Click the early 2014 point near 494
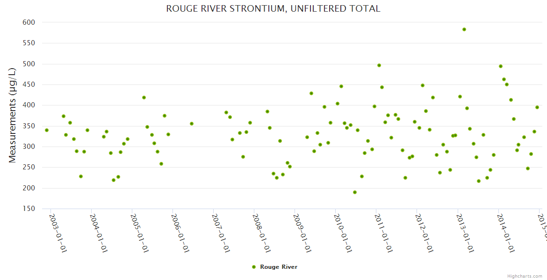Screen dimensions: 547x280 (501, 66)
